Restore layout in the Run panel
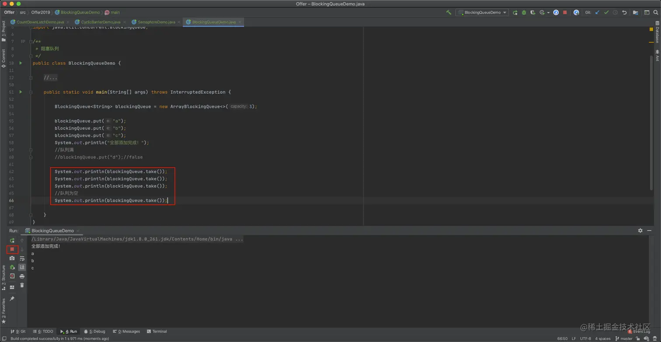 click(x=12, y=287)
